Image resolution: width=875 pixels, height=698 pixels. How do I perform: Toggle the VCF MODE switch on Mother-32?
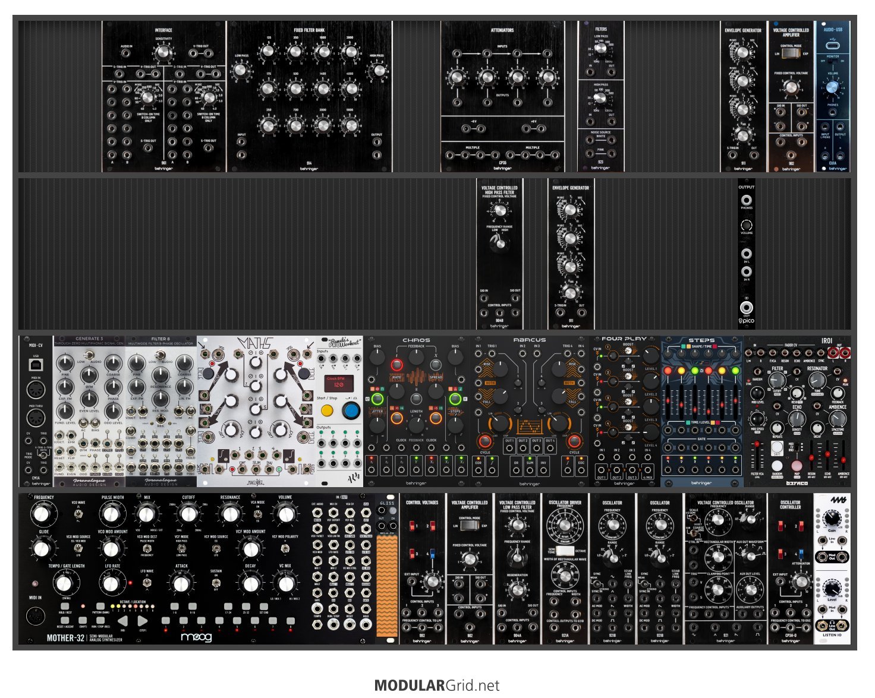(x=182, y=547)
